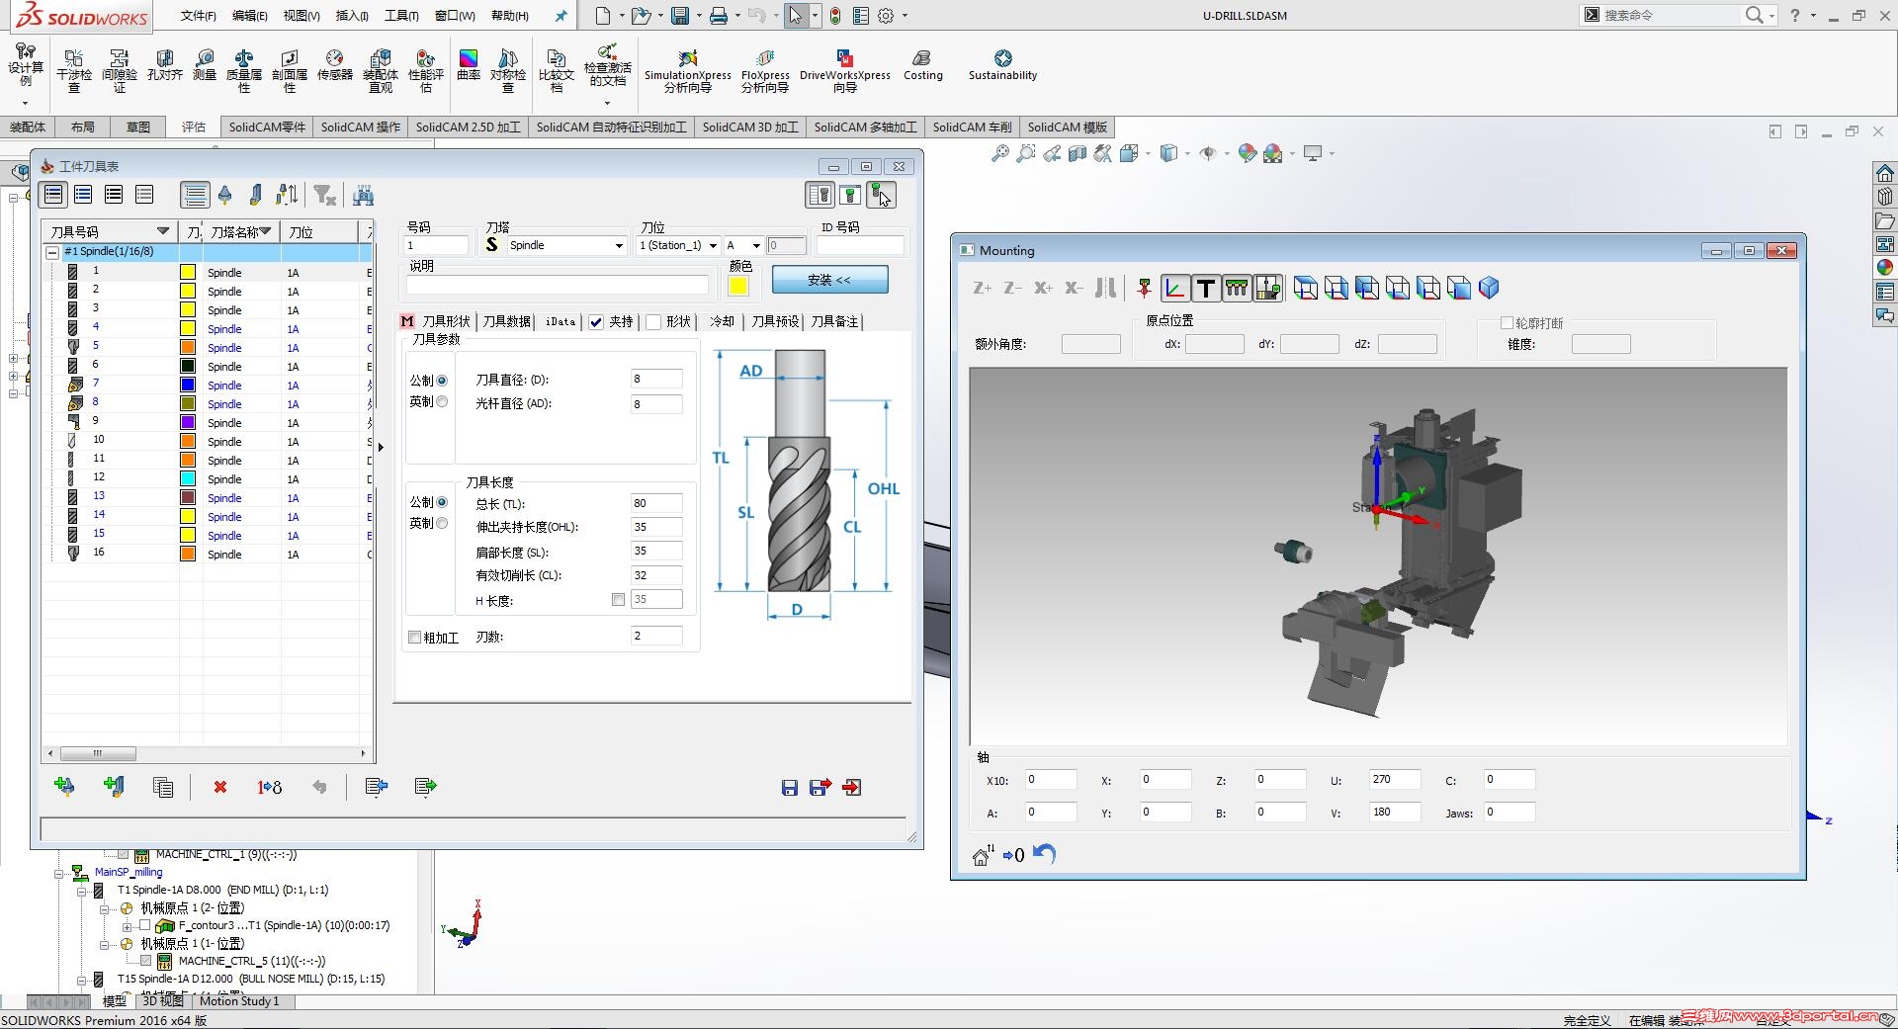This screenshot has height=1029, width=1898.
Task: Open the 刀具号码 column header dropdown
Action: click(x=163, y=231)
